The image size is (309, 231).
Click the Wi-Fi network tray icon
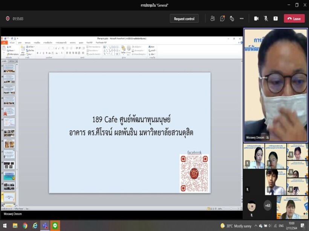275,226
